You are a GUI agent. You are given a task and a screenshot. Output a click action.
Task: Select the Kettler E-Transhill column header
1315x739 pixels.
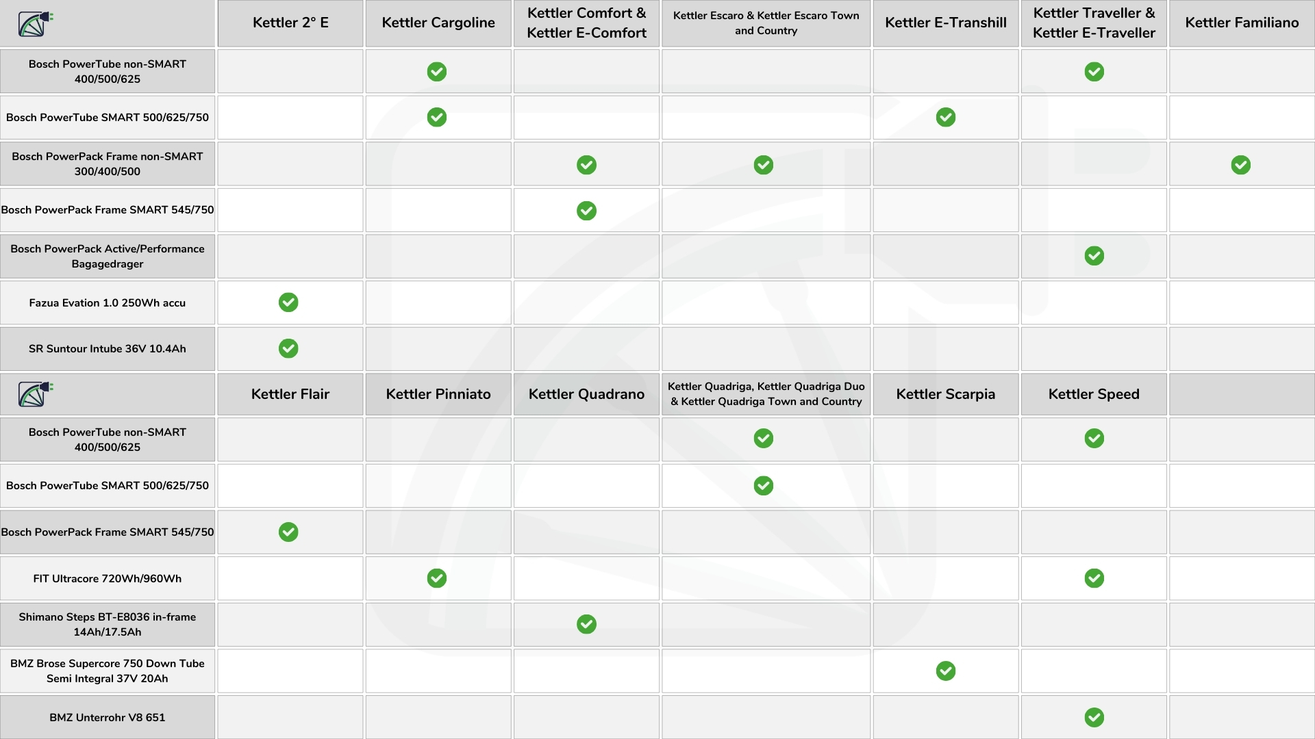tap(946, 23)
